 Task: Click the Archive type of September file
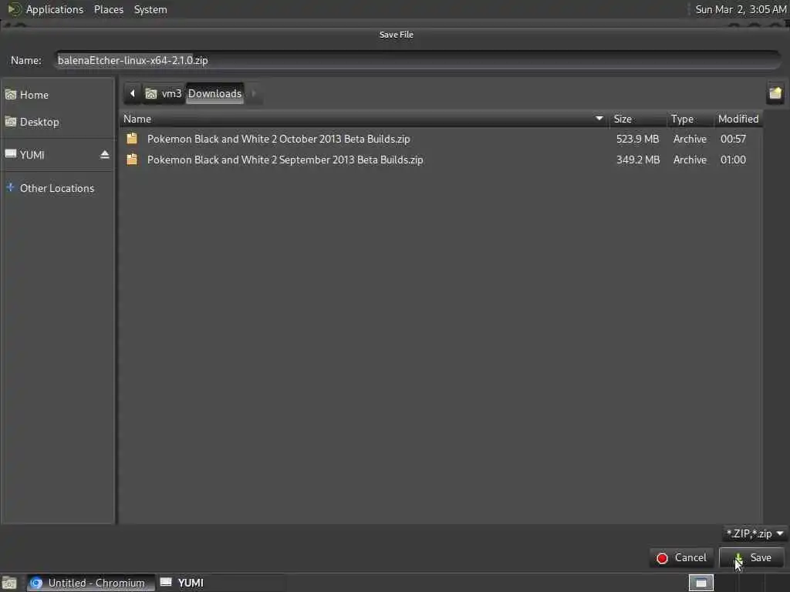click(690, 160)
